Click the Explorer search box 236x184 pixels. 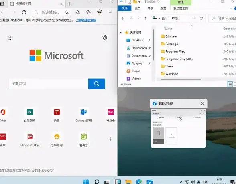pyautogui.click(x=223, y=18)
